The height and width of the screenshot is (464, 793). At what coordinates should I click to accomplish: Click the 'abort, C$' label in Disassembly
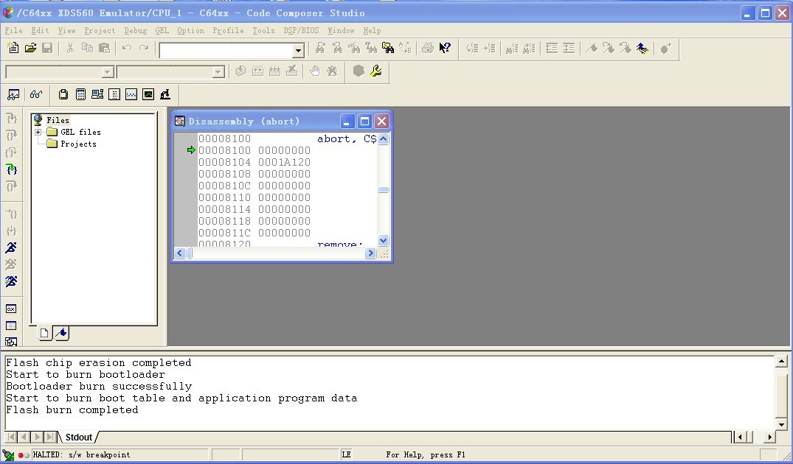pyautogui.click(x=347, y=139)
